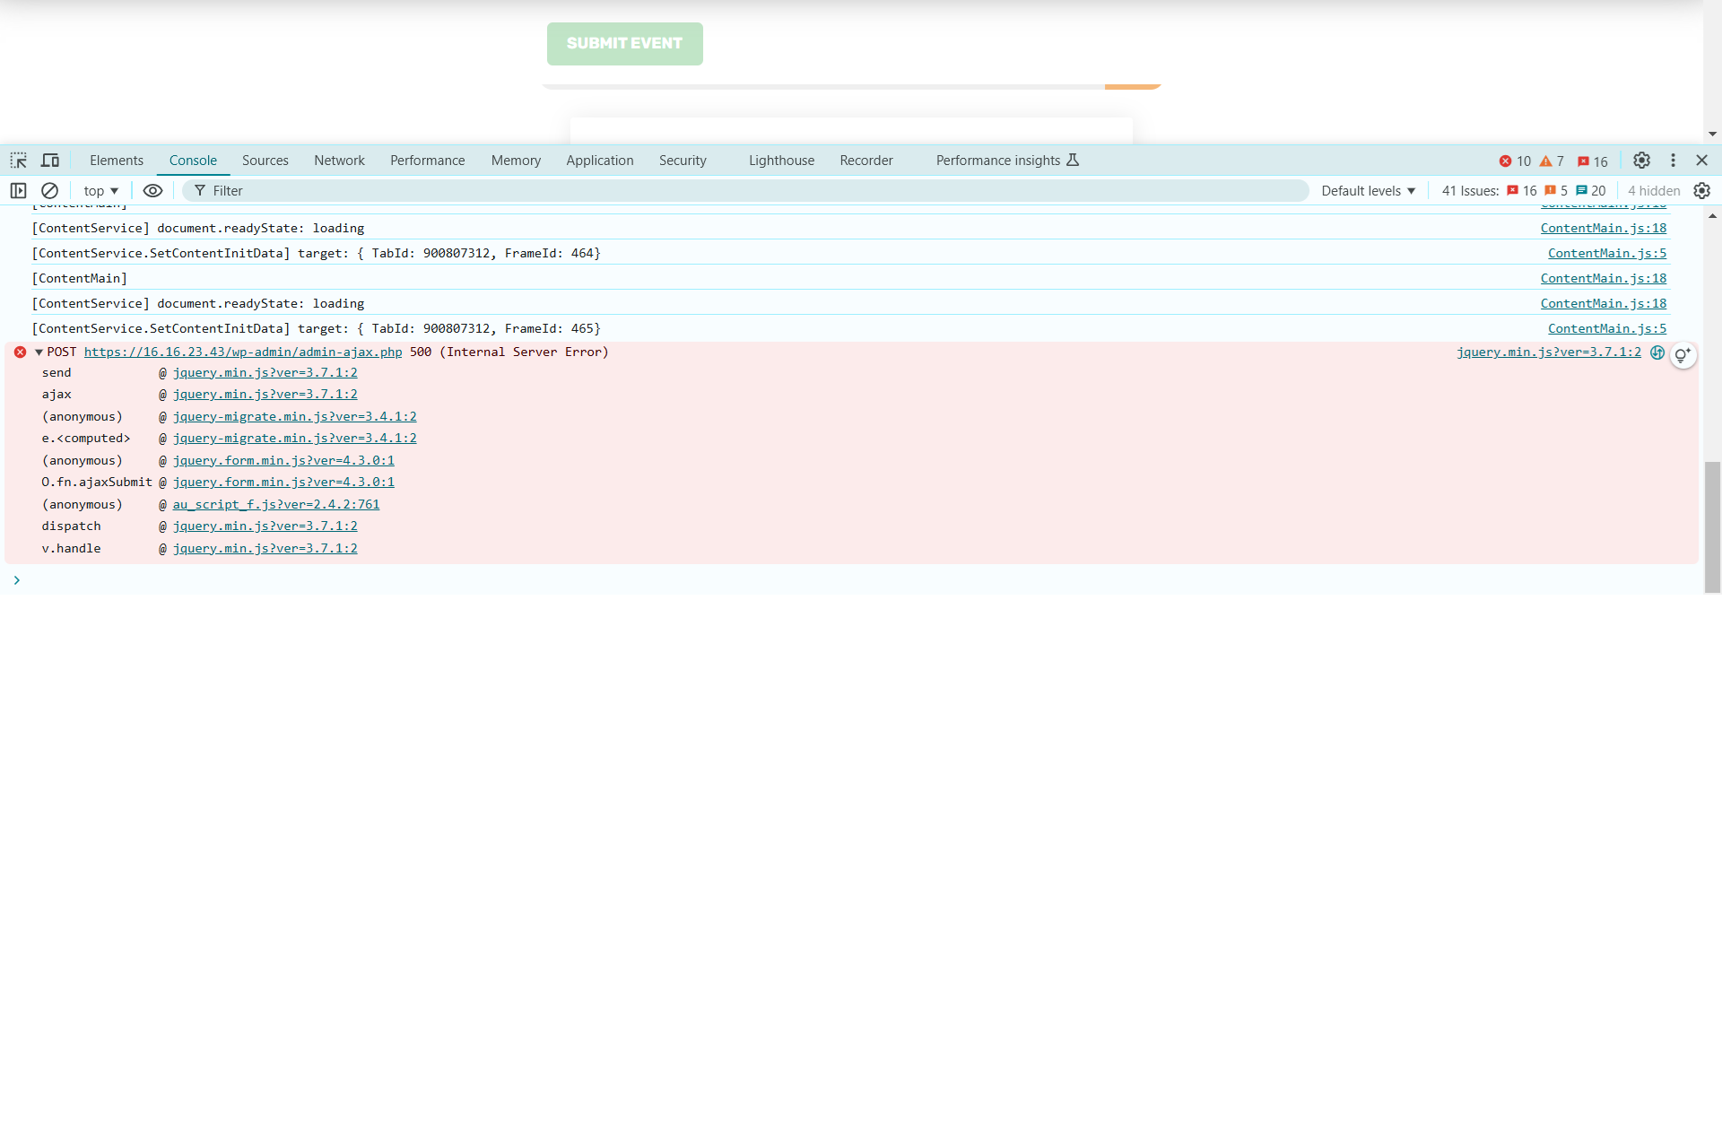Click the console scrollbar up arrow

tap(1712, 216)
